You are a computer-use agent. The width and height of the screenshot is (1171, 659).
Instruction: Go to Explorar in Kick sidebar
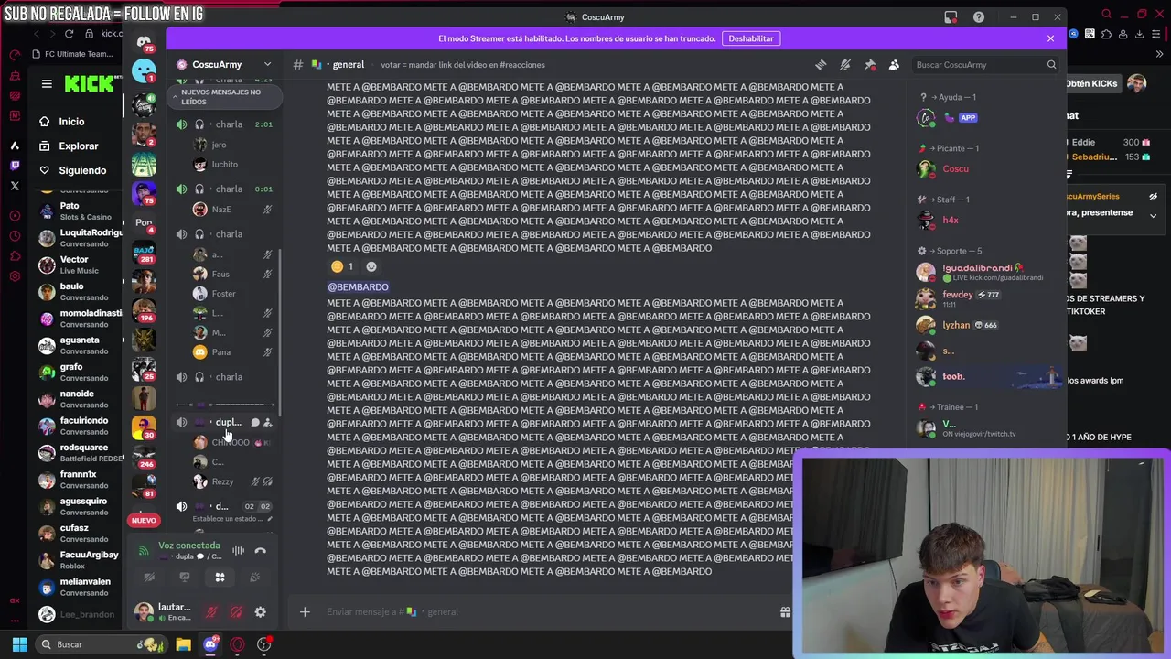[x=79, y=146]
